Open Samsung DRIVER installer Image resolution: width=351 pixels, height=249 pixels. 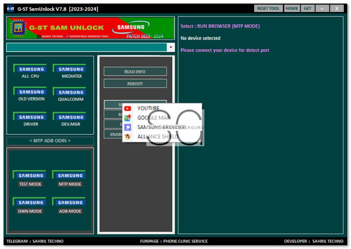click(30, 120)
